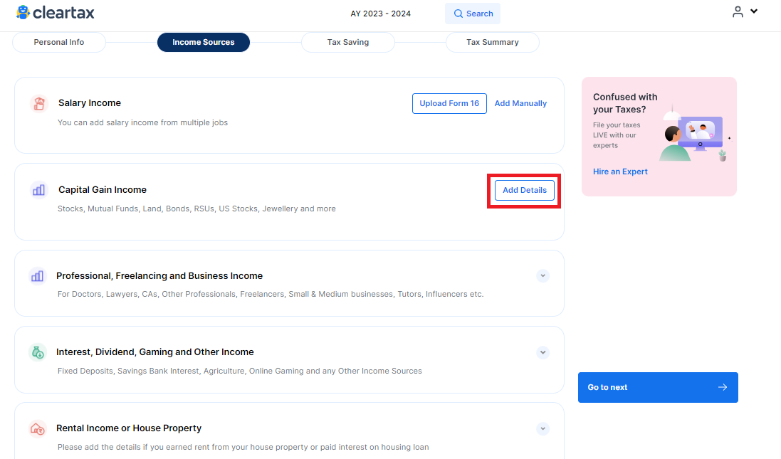Screen dimensions: 781x459
Task: Click 'You can add salary income from multiple jobs'
Action: coord(142,122)
